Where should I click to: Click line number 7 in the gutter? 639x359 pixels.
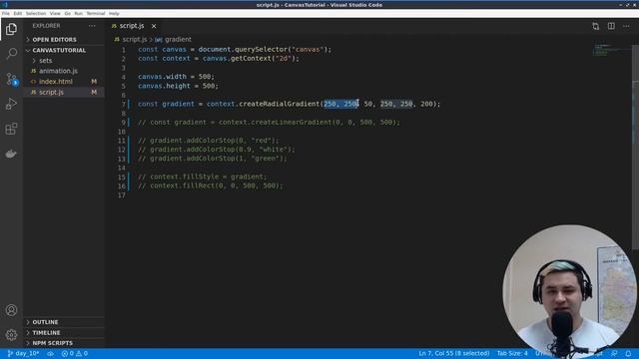coord(124,104)
